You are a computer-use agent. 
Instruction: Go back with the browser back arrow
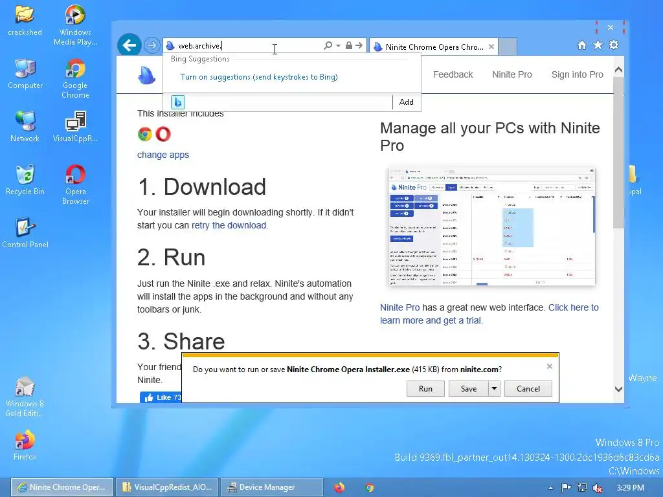point(129,45)
